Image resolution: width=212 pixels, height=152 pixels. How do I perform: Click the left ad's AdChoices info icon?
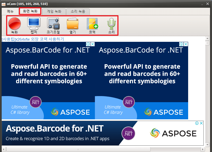(x=88, y=44)
